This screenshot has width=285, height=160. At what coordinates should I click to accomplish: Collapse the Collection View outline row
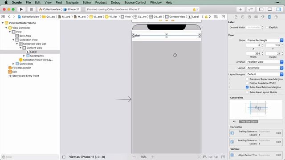(x=13, y=40)
